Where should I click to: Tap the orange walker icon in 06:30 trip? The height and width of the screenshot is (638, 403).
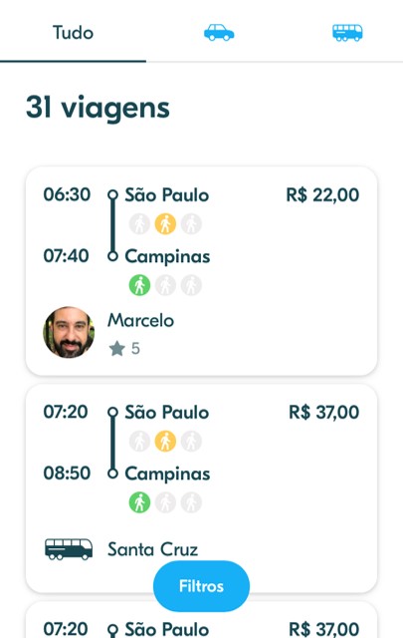(x=165, y=223)
